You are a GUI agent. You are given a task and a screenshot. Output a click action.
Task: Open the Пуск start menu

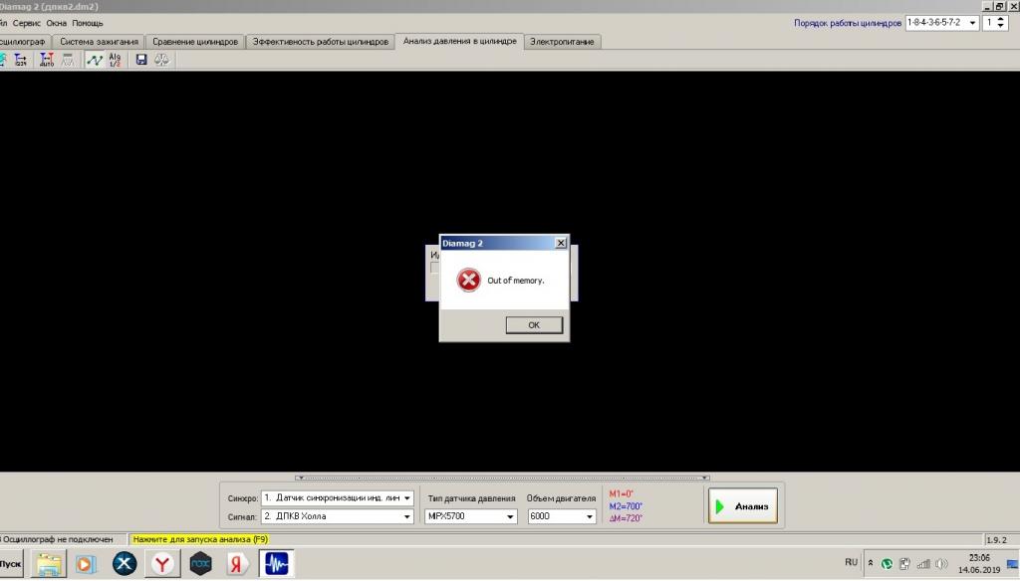click(10, 564)
